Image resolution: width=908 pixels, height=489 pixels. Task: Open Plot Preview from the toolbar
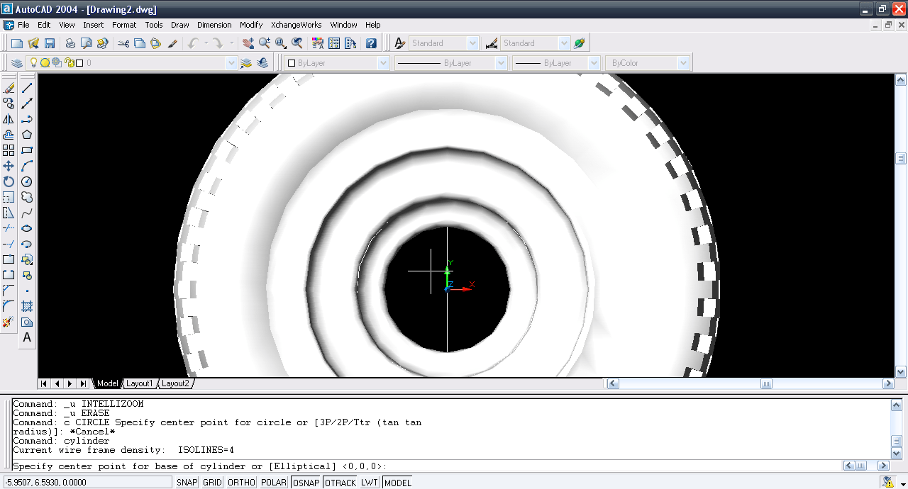(86, 43)
